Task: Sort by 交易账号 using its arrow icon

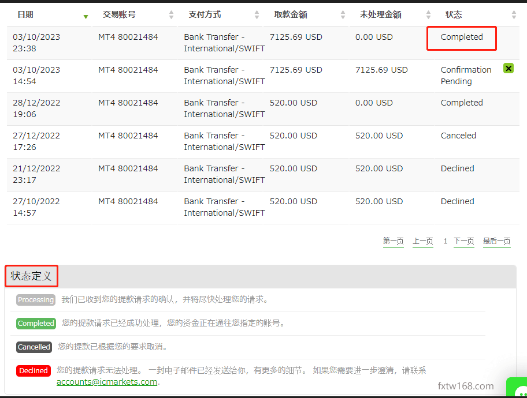Action: click(x=171, y=14)
